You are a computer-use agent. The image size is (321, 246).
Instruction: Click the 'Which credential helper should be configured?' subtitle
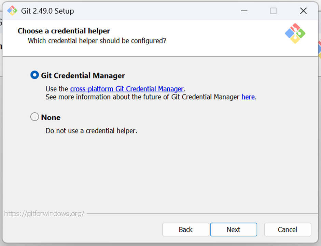coord(97,41)
